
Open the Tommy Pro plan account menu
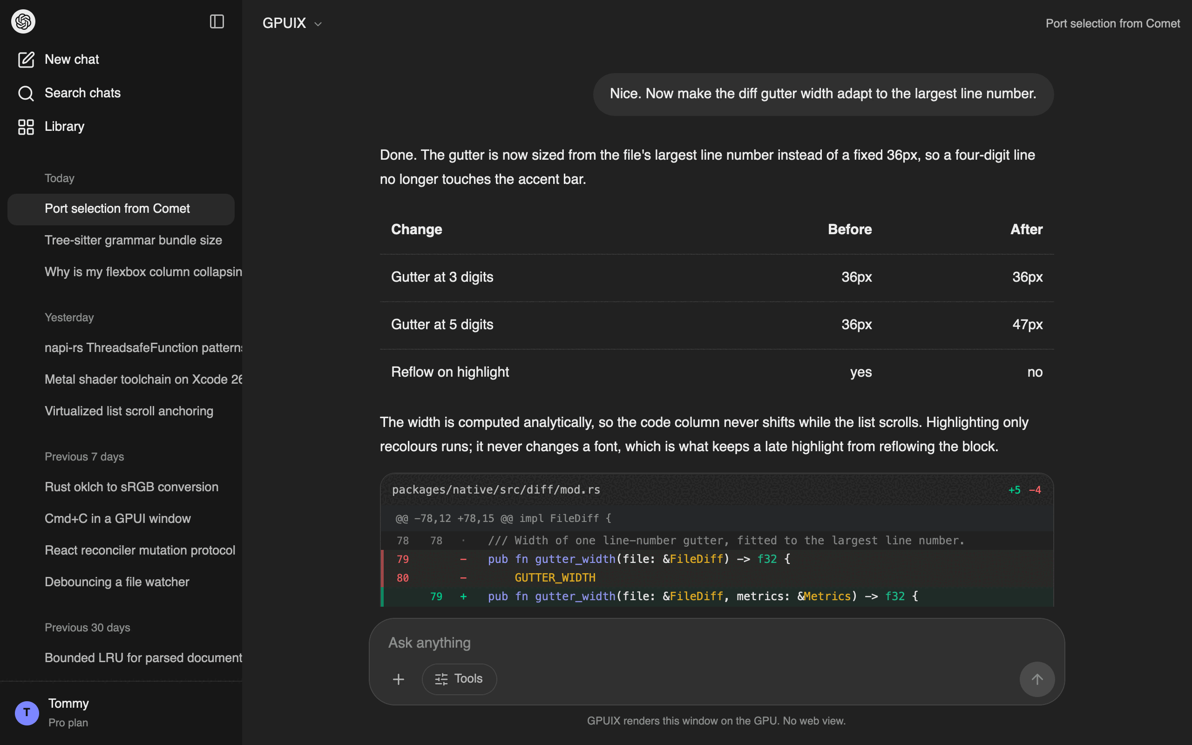(x=121, y=713)
